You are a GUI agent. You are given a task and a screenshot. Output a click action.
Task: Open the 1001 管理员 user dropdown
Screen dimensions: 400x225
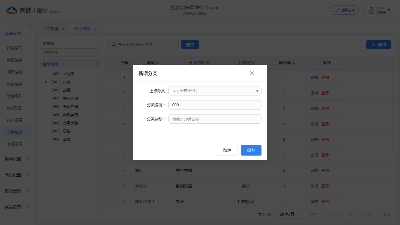click(x=380, y=10)
